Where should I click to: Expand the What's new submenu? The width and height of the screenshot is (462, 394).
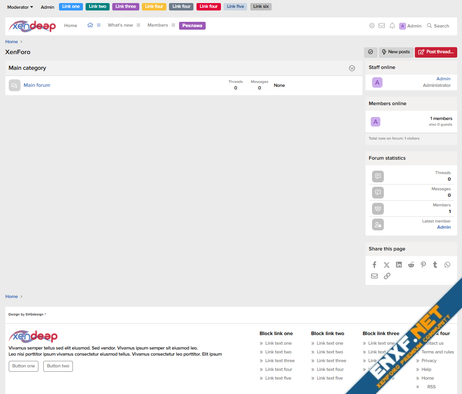click(138, 25)
